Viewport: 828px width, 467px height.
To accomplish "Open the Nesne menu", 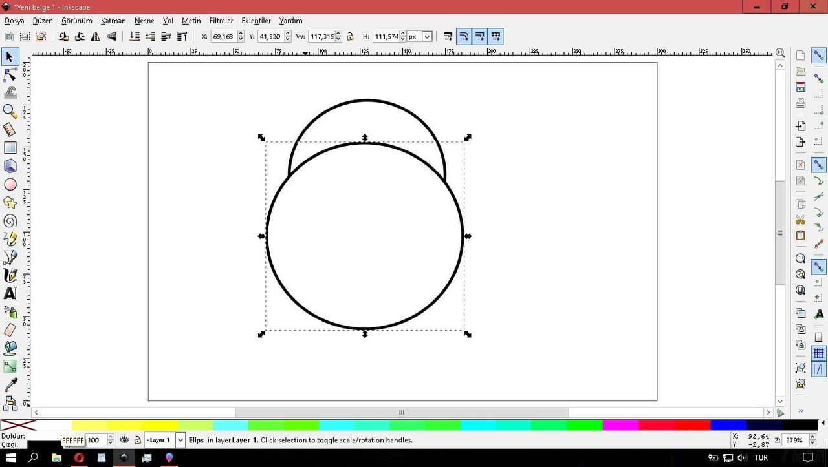I will pyautogui.click(x=144, y=21).
